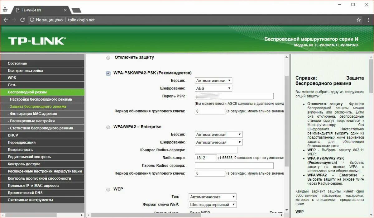Reload the page with the refresh icon

point(22,20)
